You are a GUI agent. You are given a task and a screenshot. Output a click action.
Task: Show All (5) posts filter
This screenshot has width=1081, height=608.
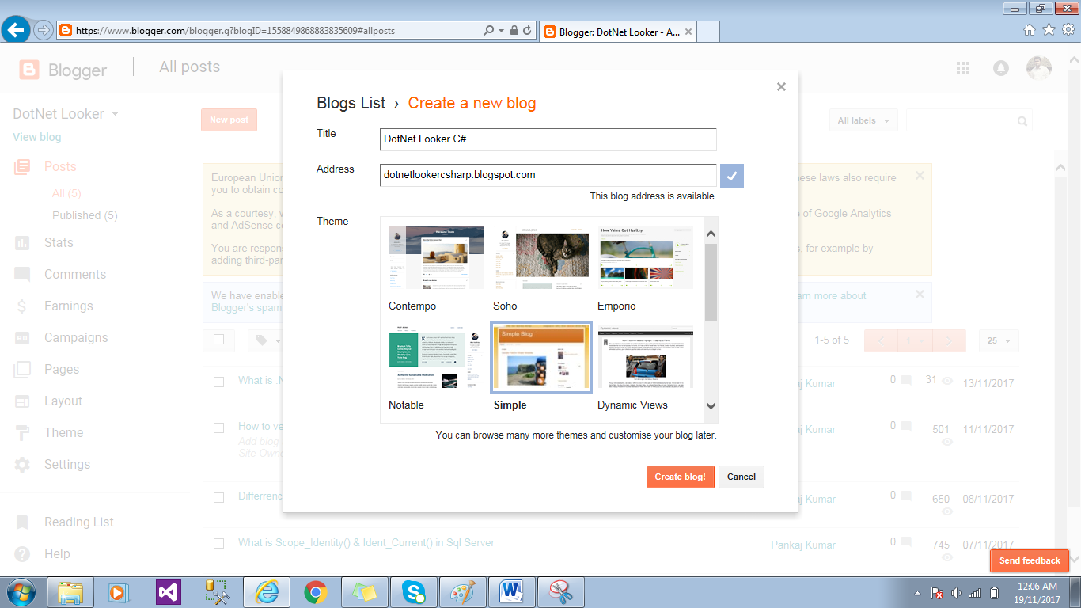tap(66, 193)
